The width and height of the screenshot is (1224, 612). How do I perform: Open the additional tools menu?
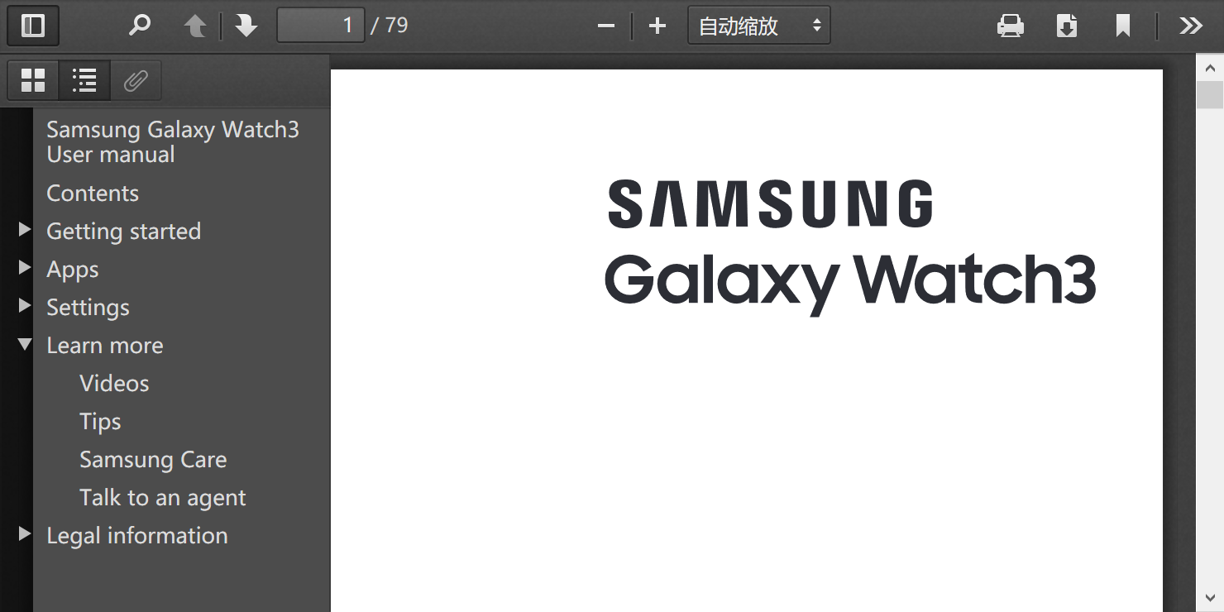(x=1191, y=26)
